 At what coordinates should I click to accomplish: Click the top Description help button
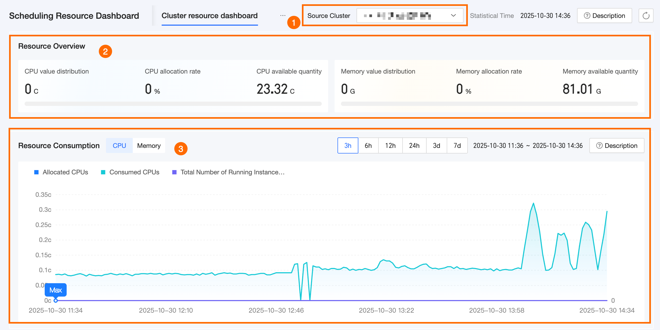coord(604,16)
